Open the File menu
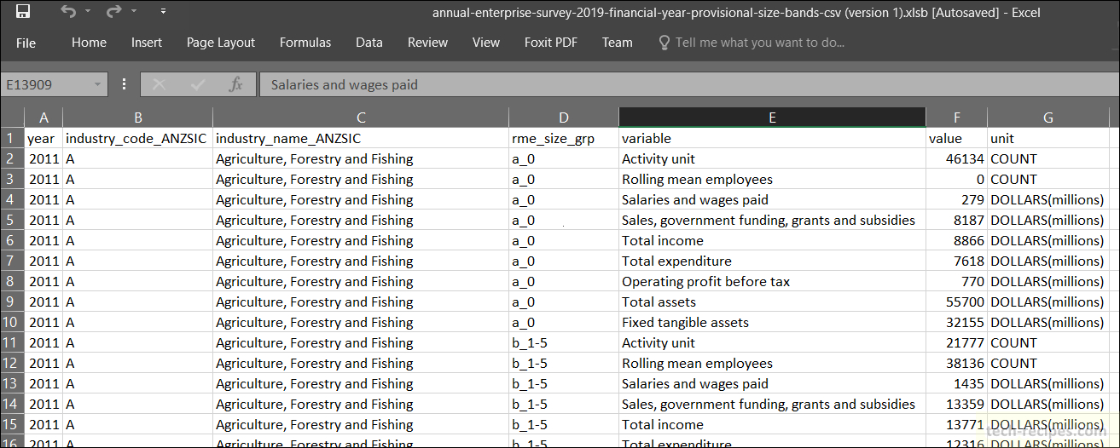This screenshot has height=448, width=1120. point(26,43)
